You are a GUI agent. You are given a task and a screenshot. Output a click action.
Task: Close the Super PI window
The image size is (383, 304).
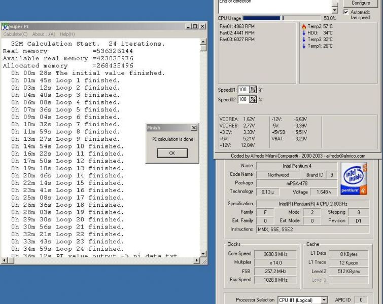coord(202,26)
